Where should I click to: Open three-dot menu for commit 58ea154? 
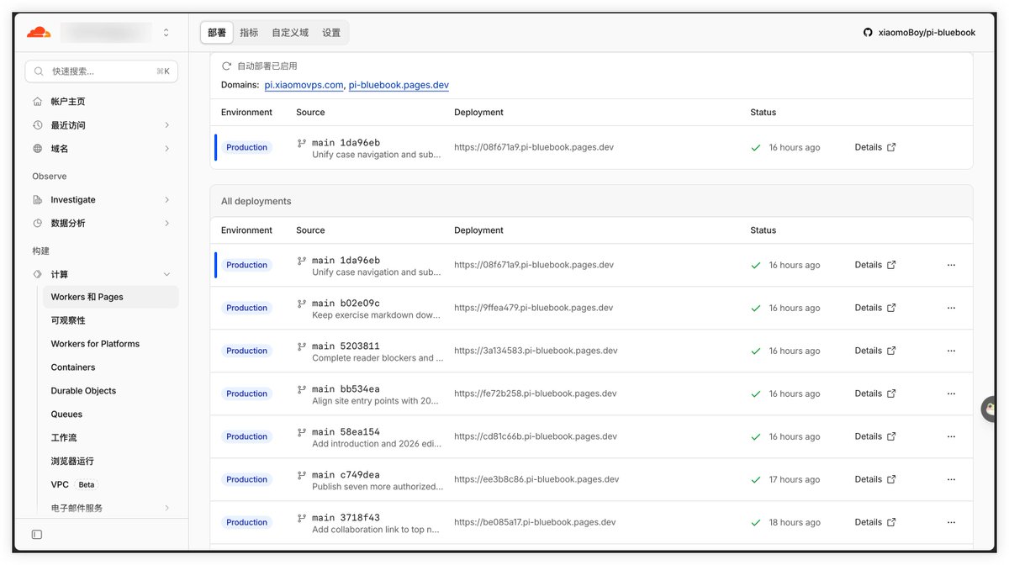click(951, 436)
